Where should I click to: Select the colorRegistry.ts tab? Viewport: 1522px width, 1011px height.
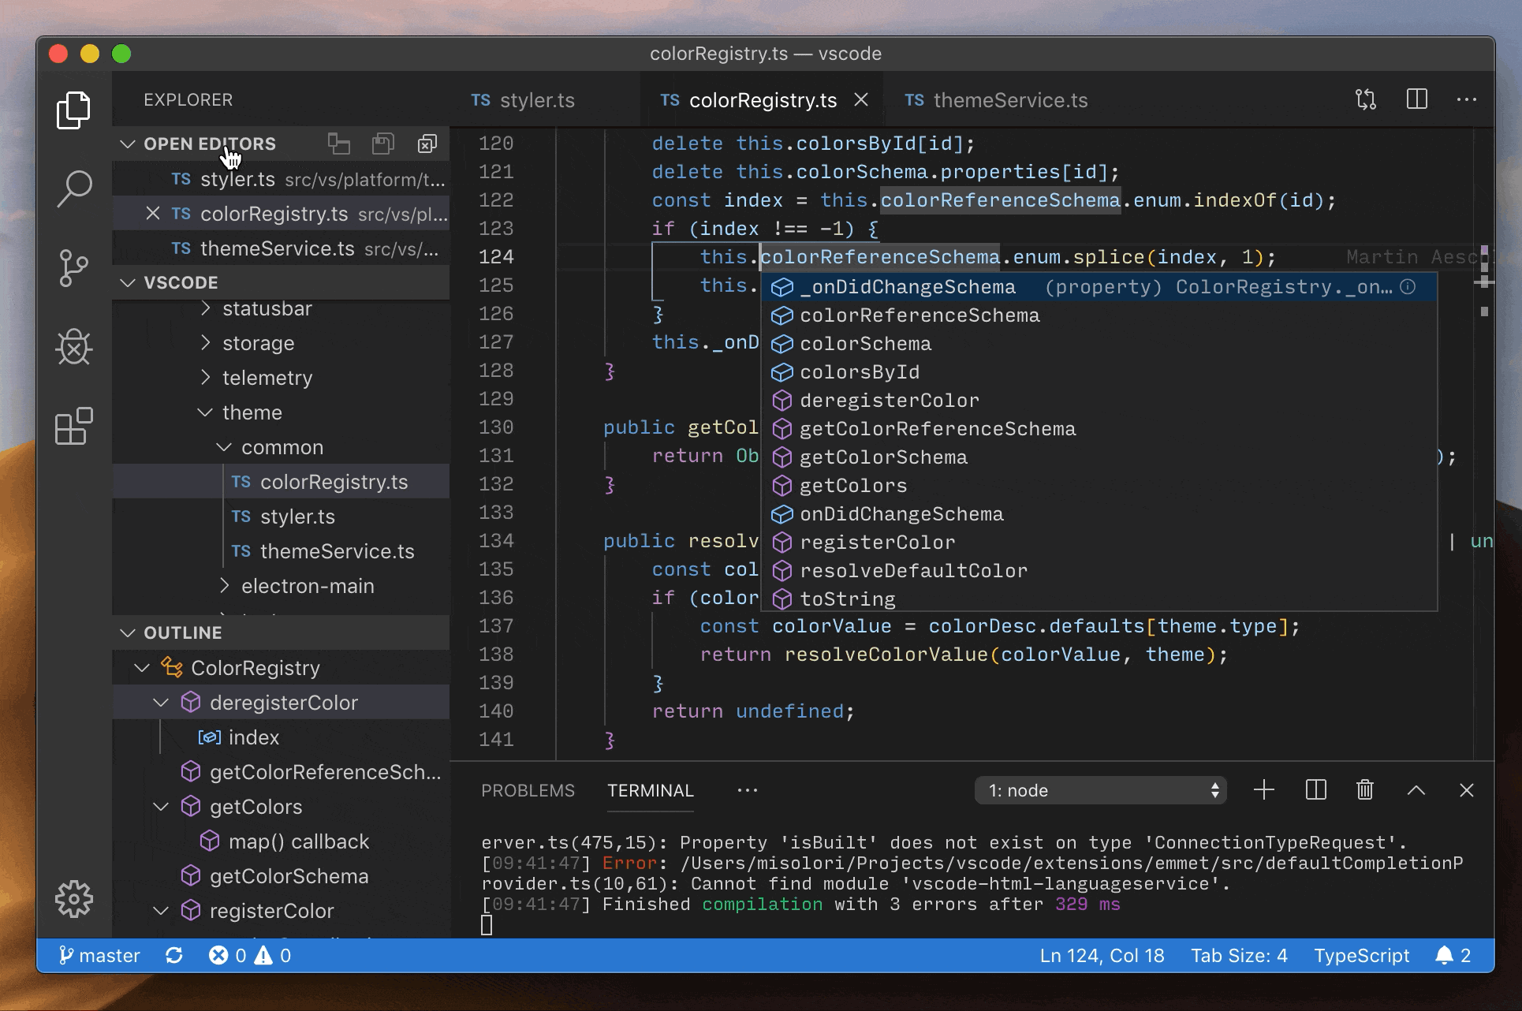[758, 99]
